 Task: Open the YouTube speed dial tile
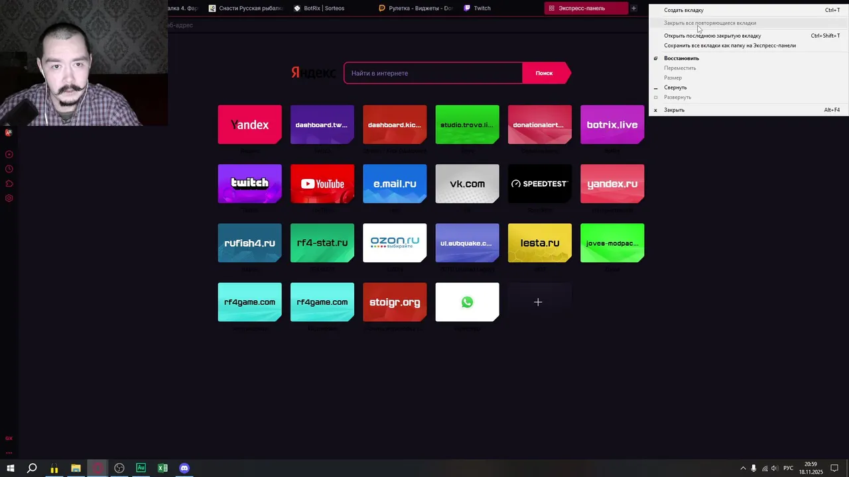click(x=322, y=184)
